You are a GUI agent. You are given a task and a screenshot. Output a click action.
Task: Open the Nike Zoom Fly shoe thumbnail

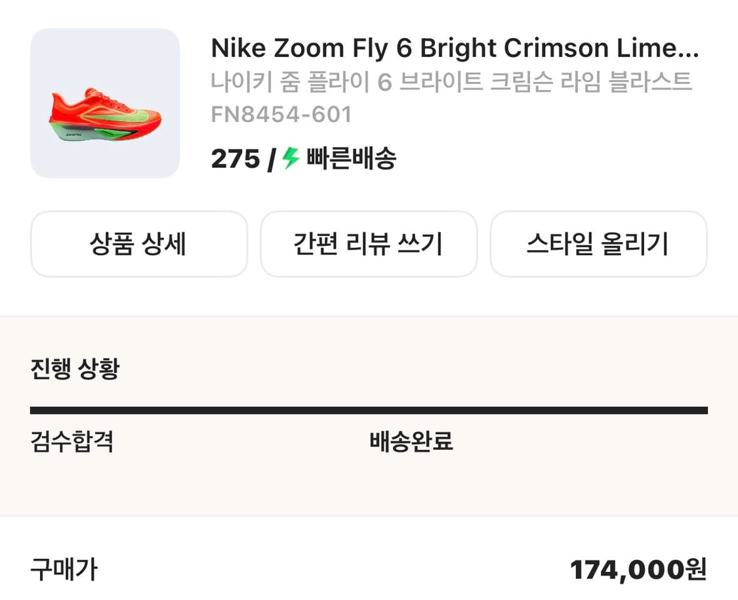(x=105, y=103)
